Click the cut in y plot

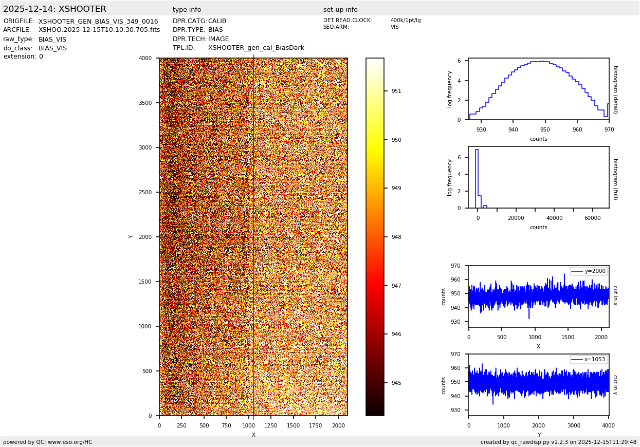(538, 385)
